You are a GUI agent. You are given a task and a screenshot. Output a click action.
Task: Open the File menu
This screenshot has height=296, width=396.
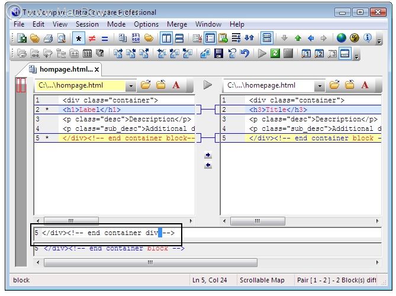[19, 24]
